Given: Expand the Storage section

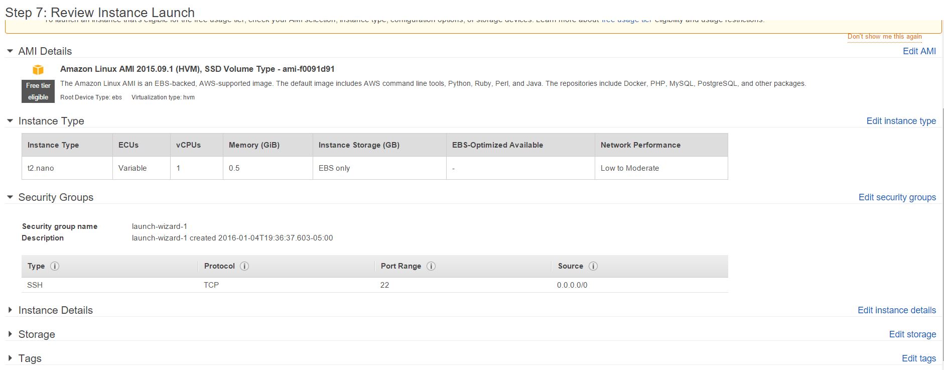Looking at the screenshot, I should 10,334.
